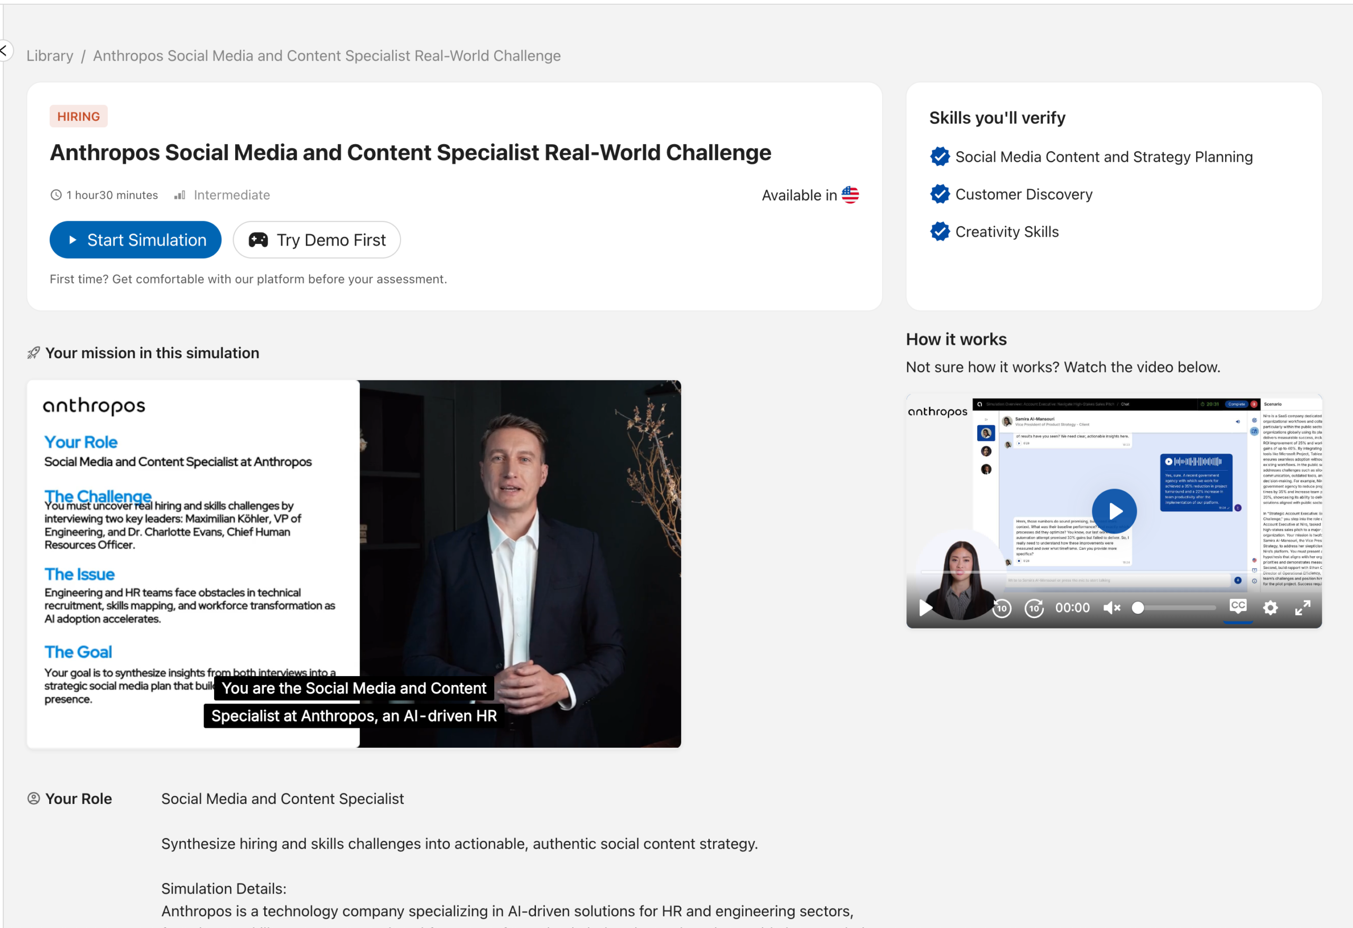Click the 'Intermediate' level label
The width and height of the screenshot is (1353, 928).
coord(231,195)
